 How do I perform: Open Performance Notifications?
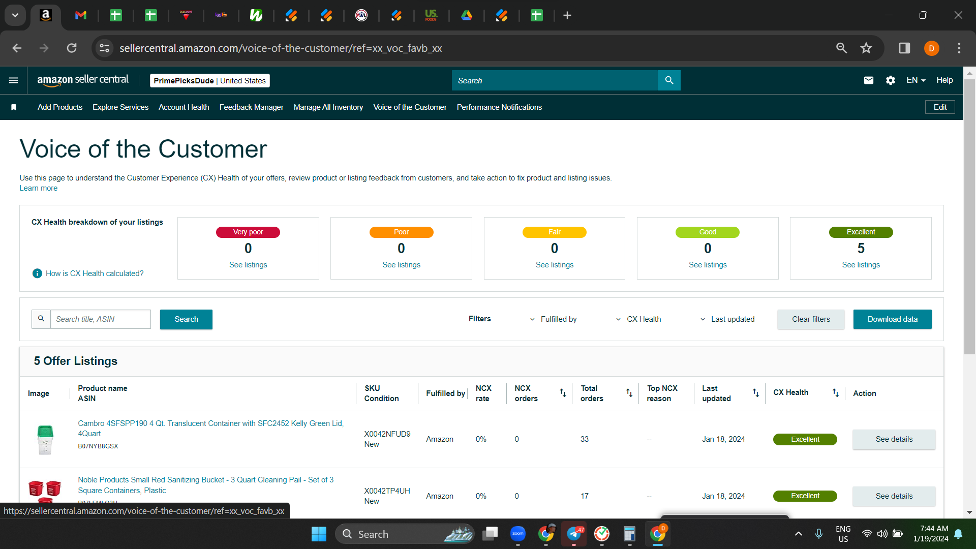(x=499, y=107)
